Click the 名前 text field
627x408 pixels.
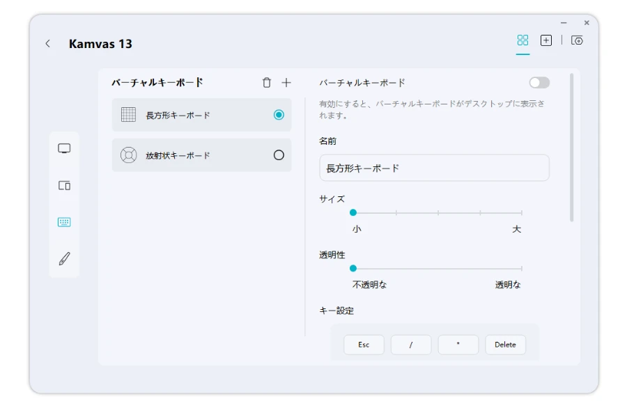(434, 168)
